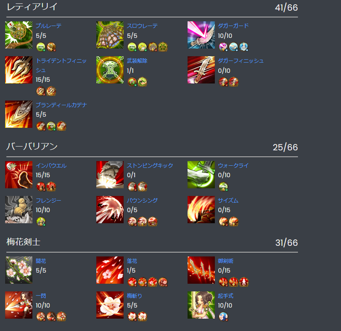Select the サイズム skill icon
The width and height of the screenshot is (341, 331).
[x=201, y=210]
